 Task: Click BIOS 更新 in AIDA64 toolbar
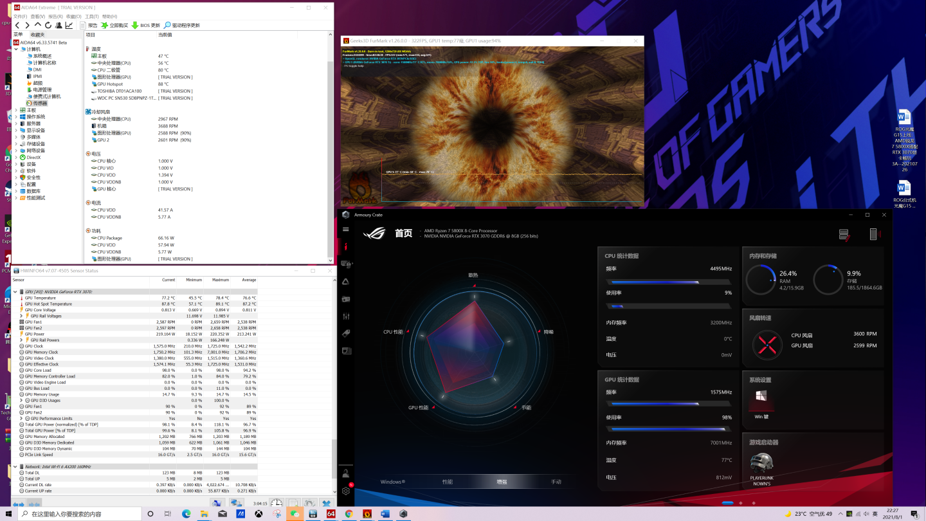[x=146, y=25]
